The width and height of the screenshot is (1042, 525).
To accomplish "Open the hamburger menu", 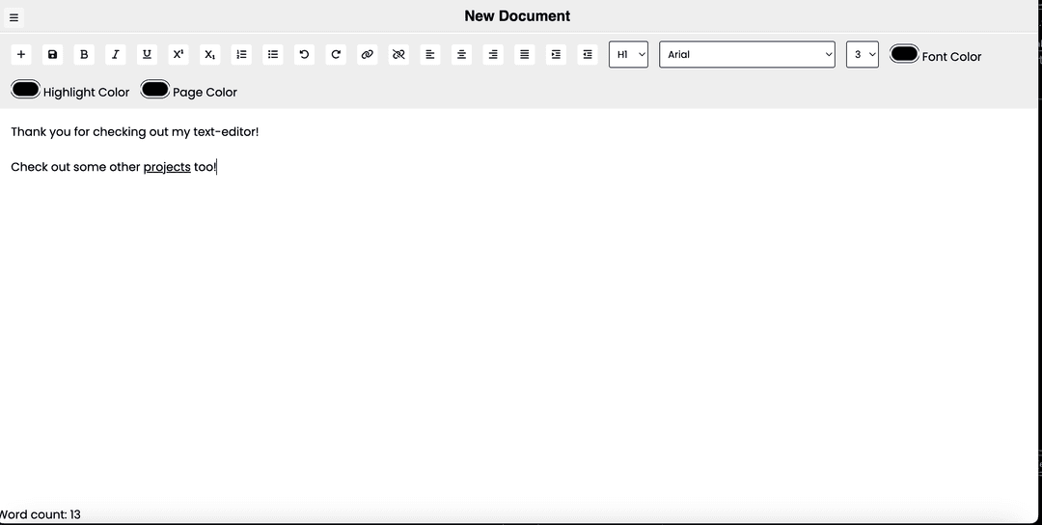I will [14, 17].
